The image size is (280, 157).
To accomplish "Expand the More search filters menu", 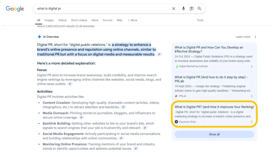I will pos(133,20).
